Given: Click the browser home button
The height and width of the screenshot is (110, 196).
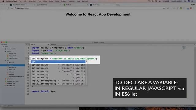Looking at the screenshot, I should coord(12,8).
